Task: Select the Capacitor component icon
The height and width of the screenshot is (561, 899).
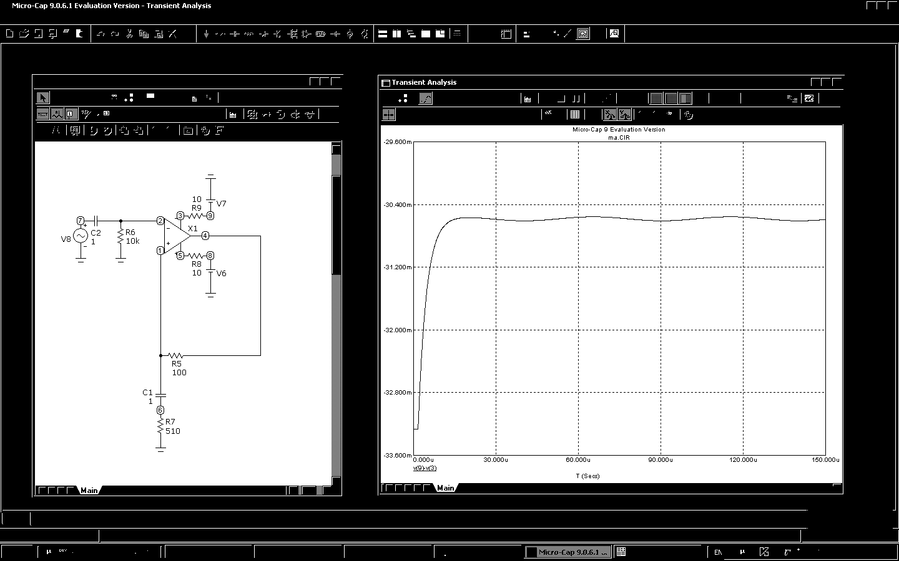Action: click(235, 34)
